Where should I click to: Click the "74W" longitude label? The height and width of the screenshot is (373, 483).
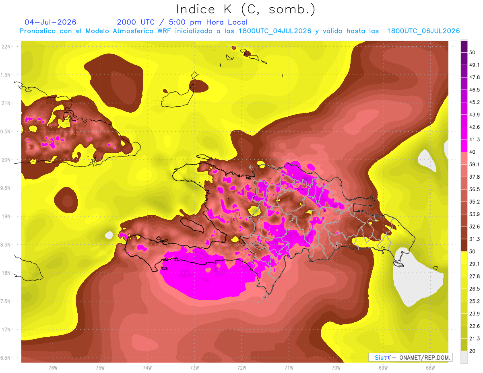147,367
